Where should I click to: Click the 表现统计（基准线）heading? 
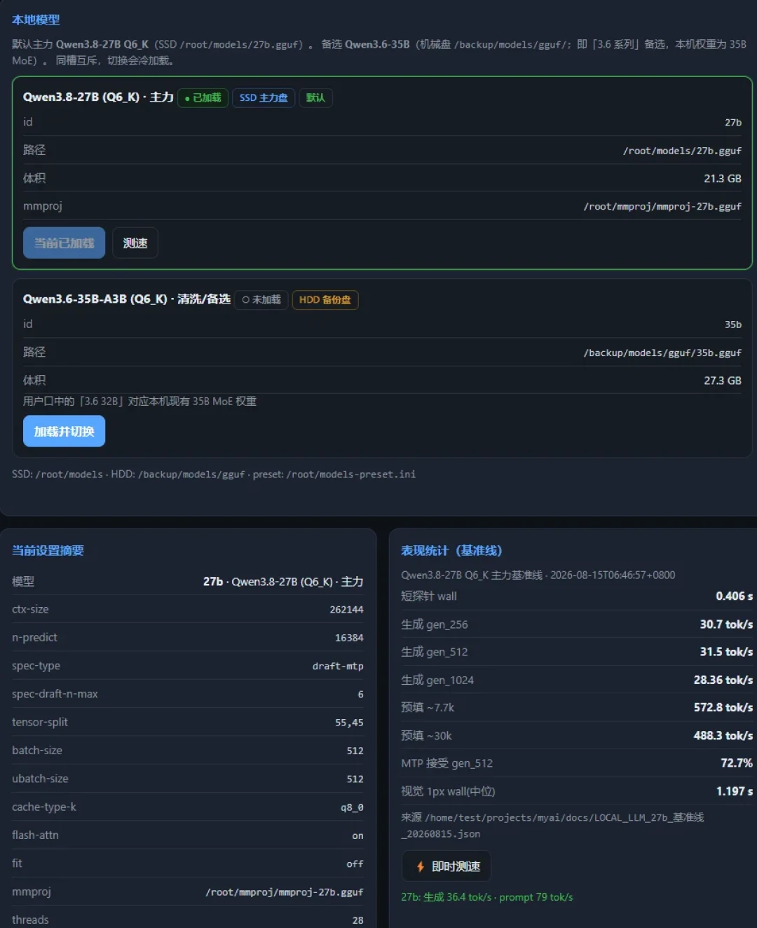[451, 550]
